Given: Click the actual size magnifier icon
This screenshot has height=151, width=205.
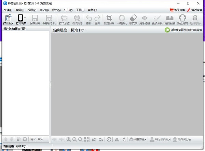Looking at the screenshot, I should (x=80, y=139).
